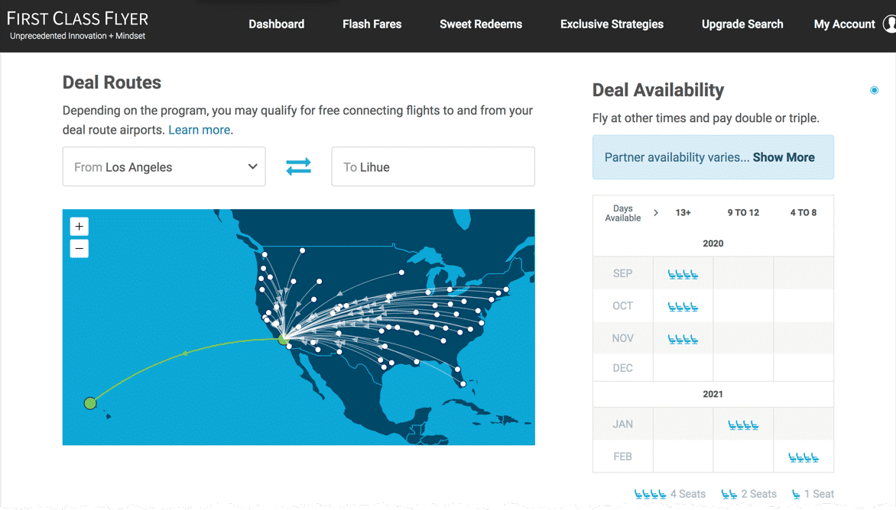896x510 pixels.
Task: Select October 13+ days seat icons
Action: [683, 306]
